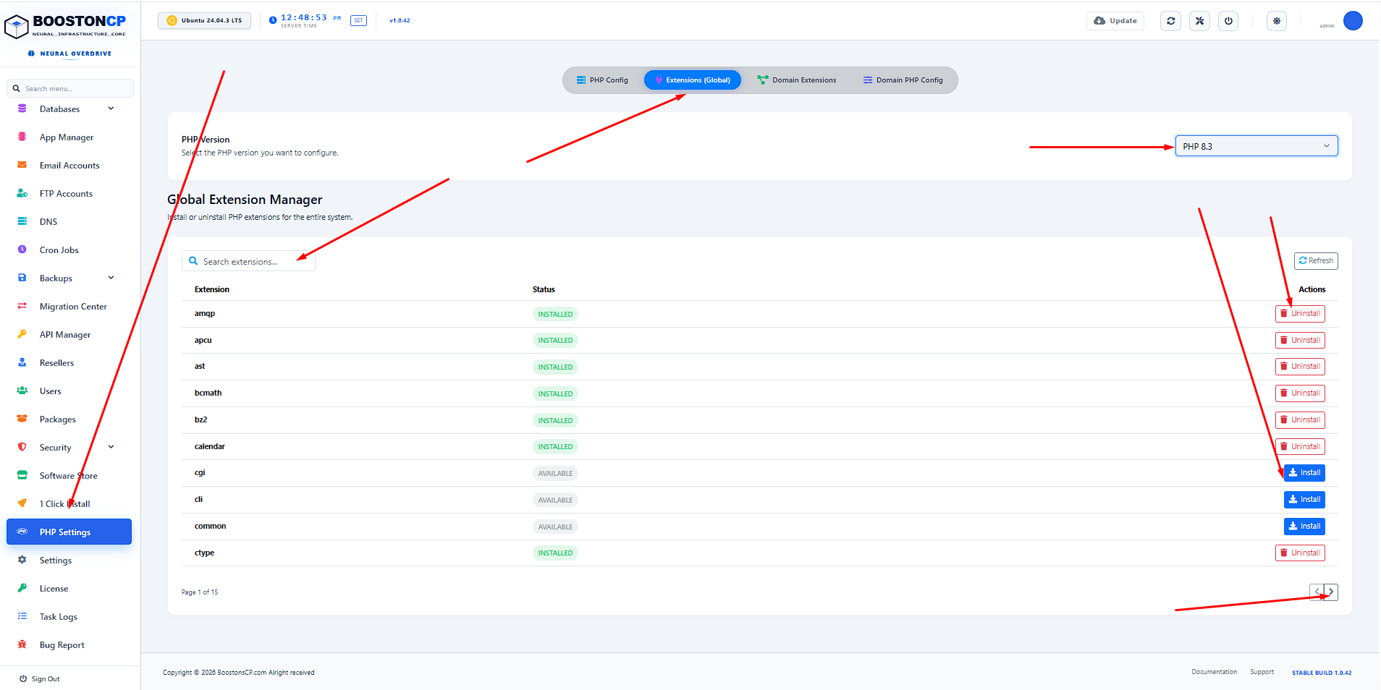
Task: Click the Refresh extensions button
Action: coord(1316,261)
